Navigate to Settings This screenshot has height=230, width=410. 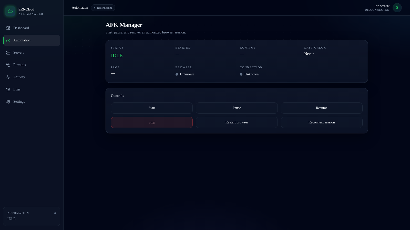[x=32, y=102]
